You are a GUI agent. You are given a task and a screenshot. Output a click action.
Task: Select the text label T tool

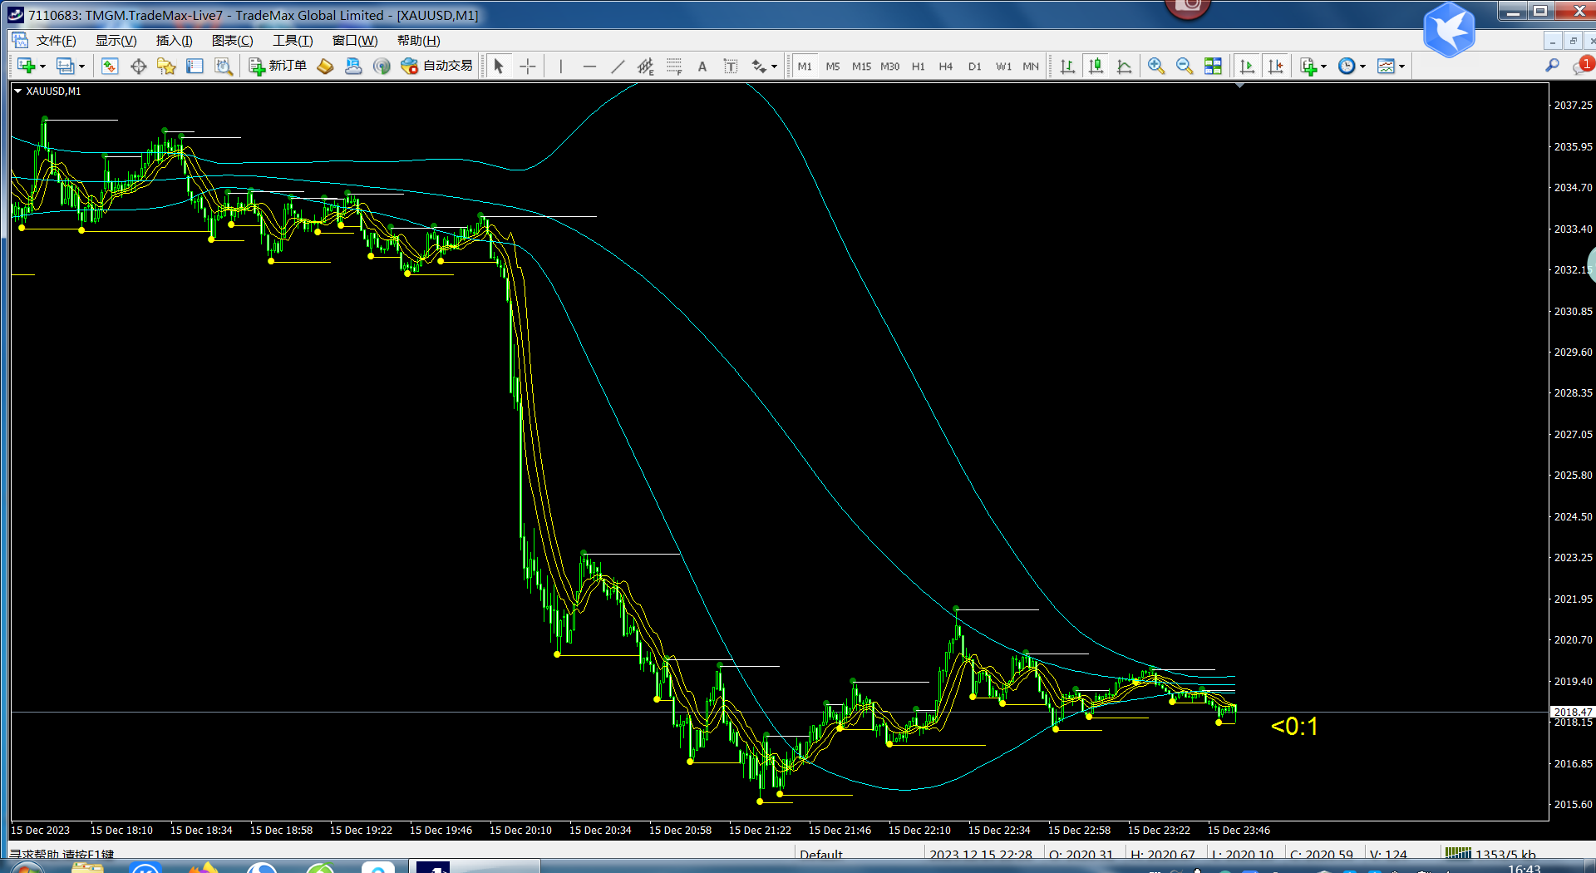[731, 66]
